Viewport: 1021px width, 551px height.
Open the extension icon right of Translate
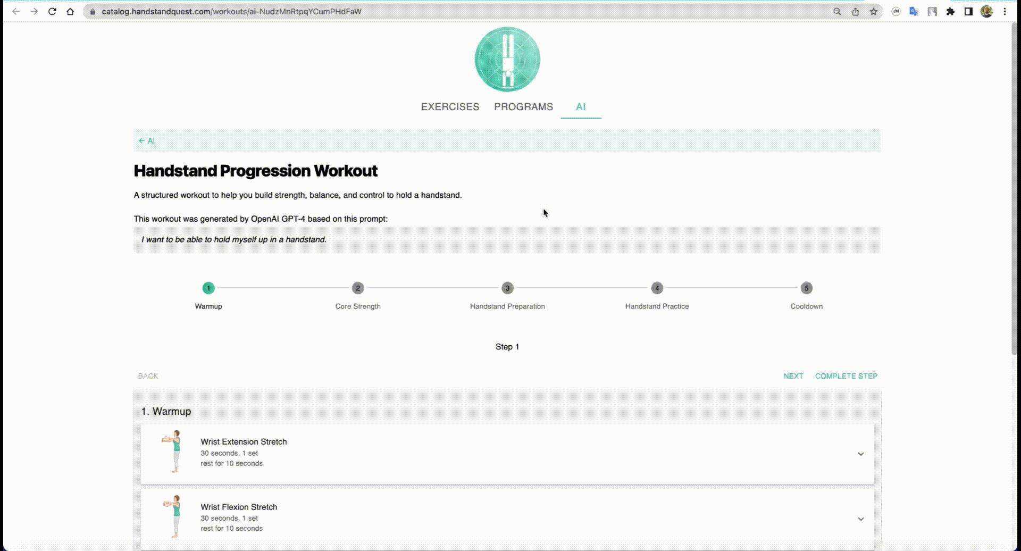[x=932, y=11]
